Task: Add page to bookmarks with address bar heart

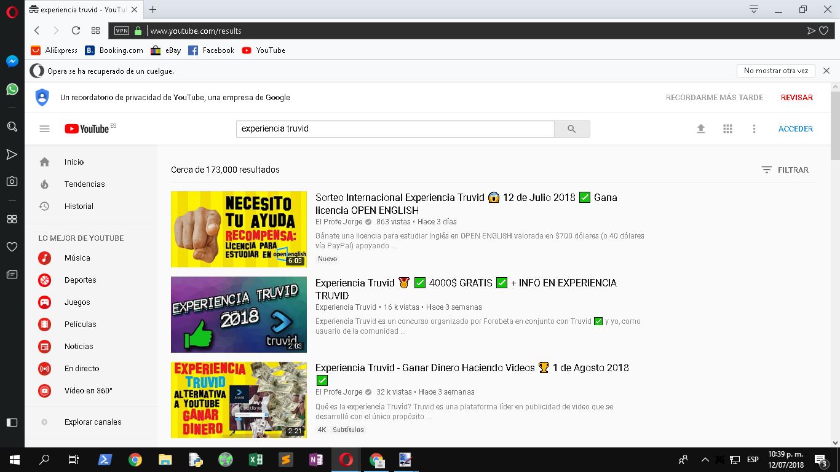Action: pyautogui.click(x=823, y=31)
